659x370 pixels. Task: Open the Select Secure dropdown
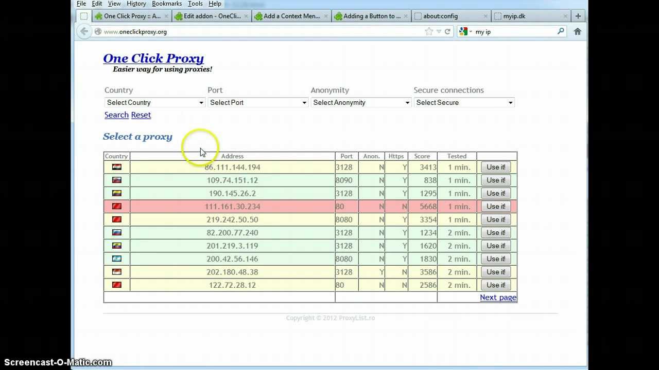point(464,102)
